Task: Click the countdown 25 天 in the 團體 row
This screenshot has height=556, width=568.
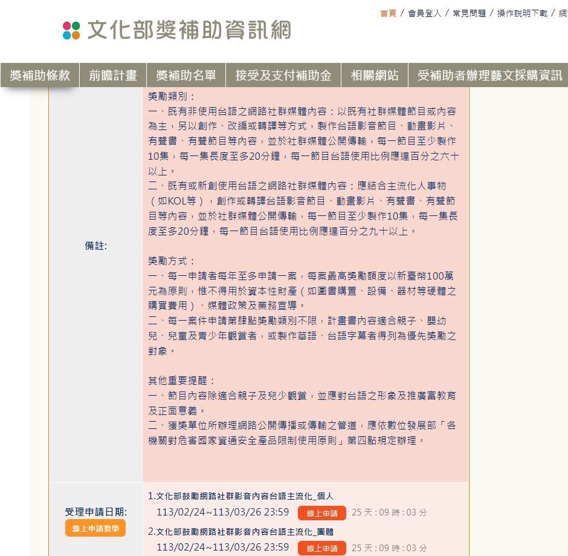Action: [x=362, y=548]
